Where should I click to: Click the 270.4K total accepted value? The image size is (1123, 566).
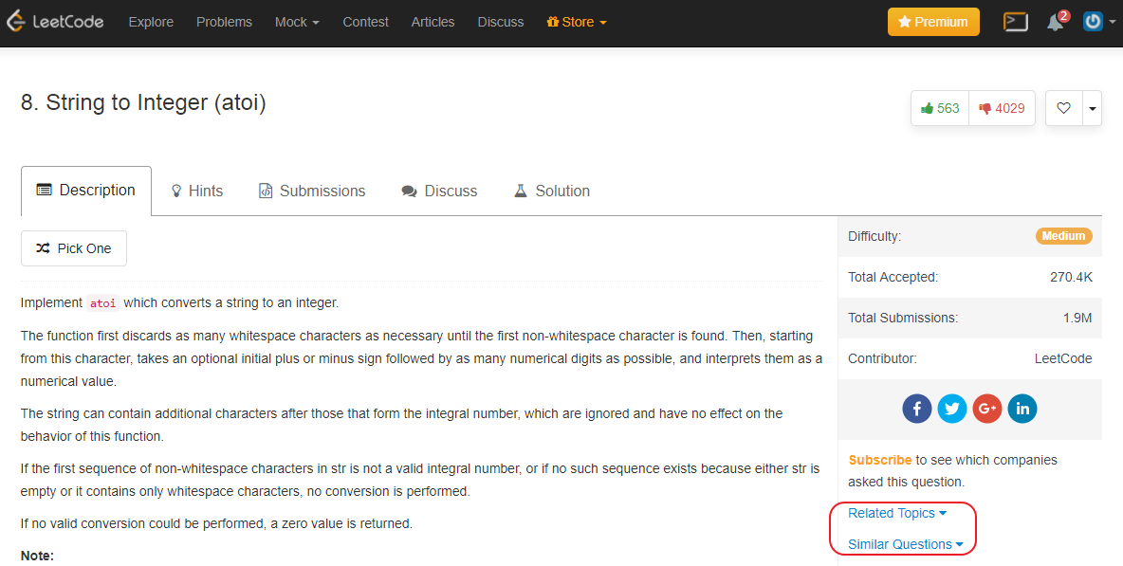click(1071, 277)
